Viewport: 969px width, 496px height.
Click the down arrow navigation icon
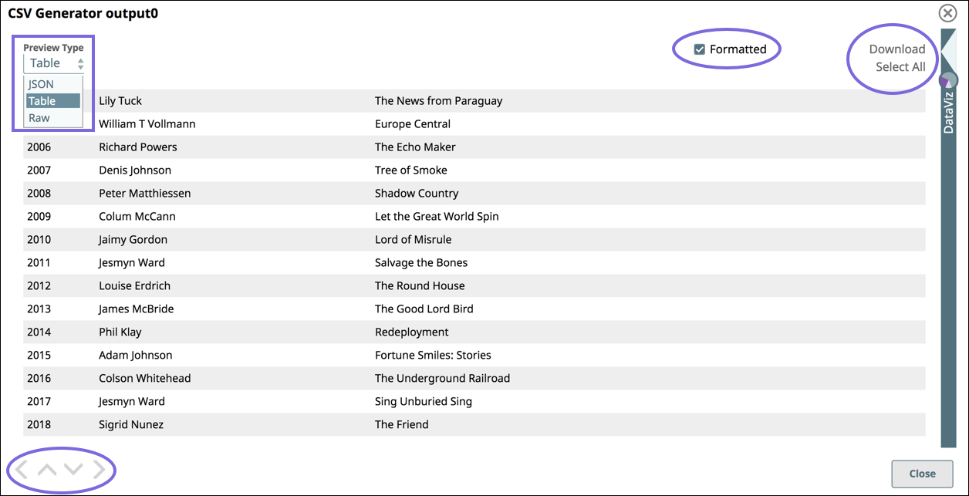pos(73,469)
